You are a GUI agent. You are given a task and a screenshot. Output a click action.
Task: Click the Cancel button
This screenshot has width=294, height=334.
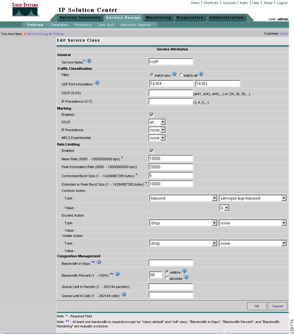click(x=277, y=306)
